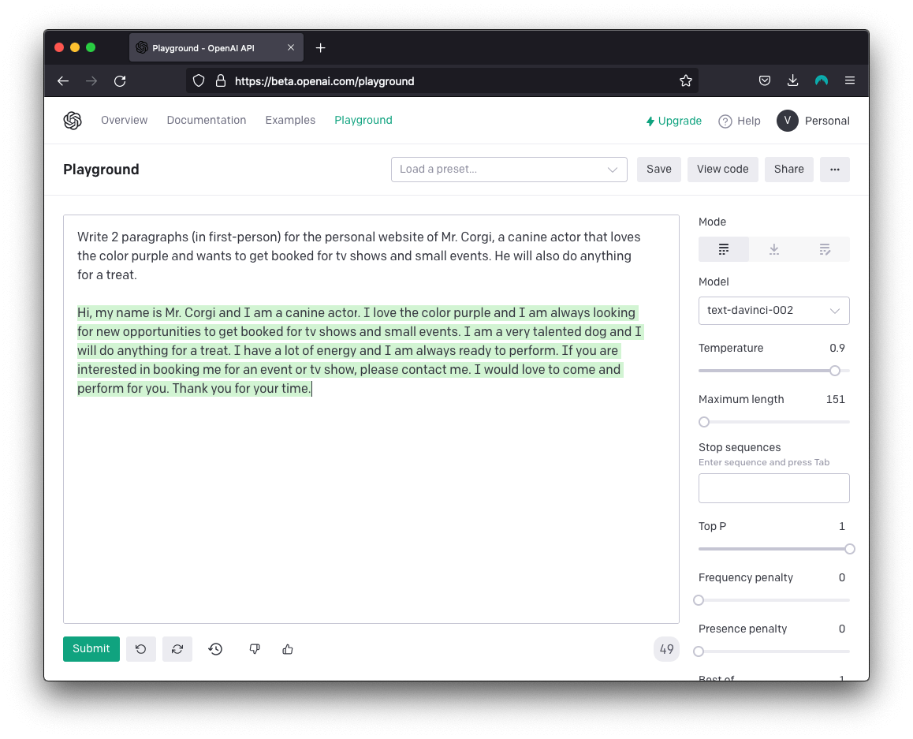913x739 pixels.
Task: Click the undo last action icon
Action: 141,648
